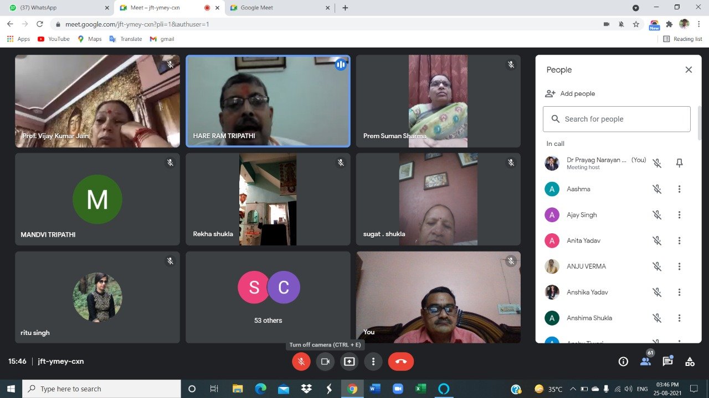This screenshot has width=709, height=398.
Task: Open Reading list
Action: (682, 39)
